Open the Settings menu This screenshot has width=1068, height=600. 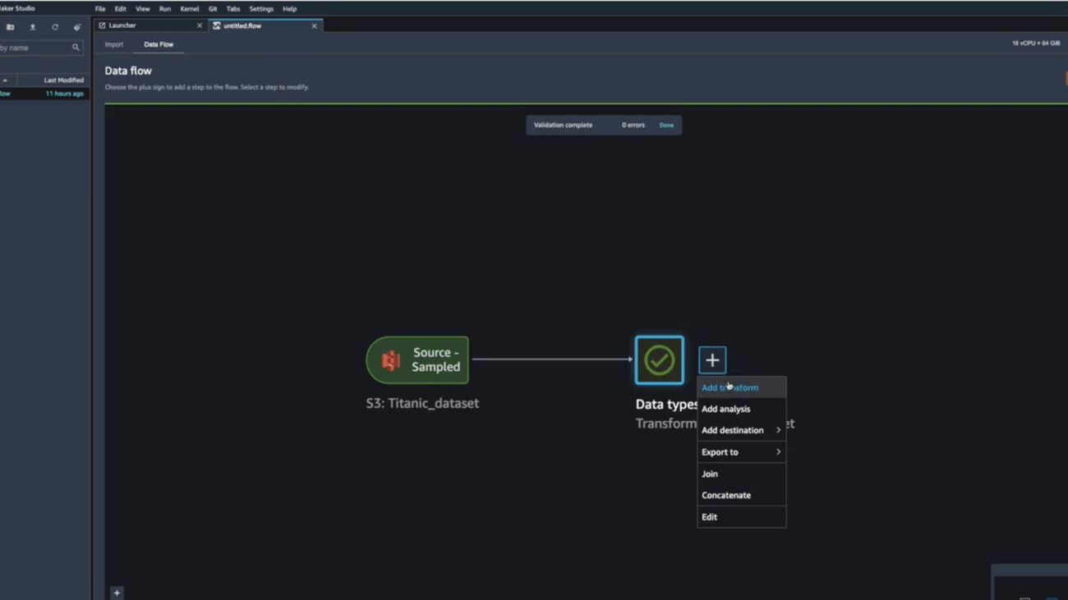[261, 9]
